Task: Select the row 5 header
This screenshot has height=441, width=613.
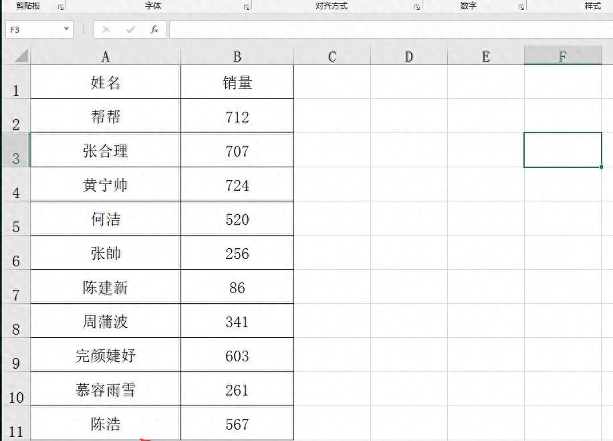Action: (x=15, y=218)
